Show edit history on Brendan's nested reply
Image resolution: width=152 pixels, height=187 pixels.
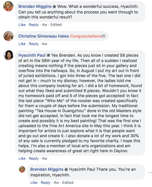coord(68,182)
